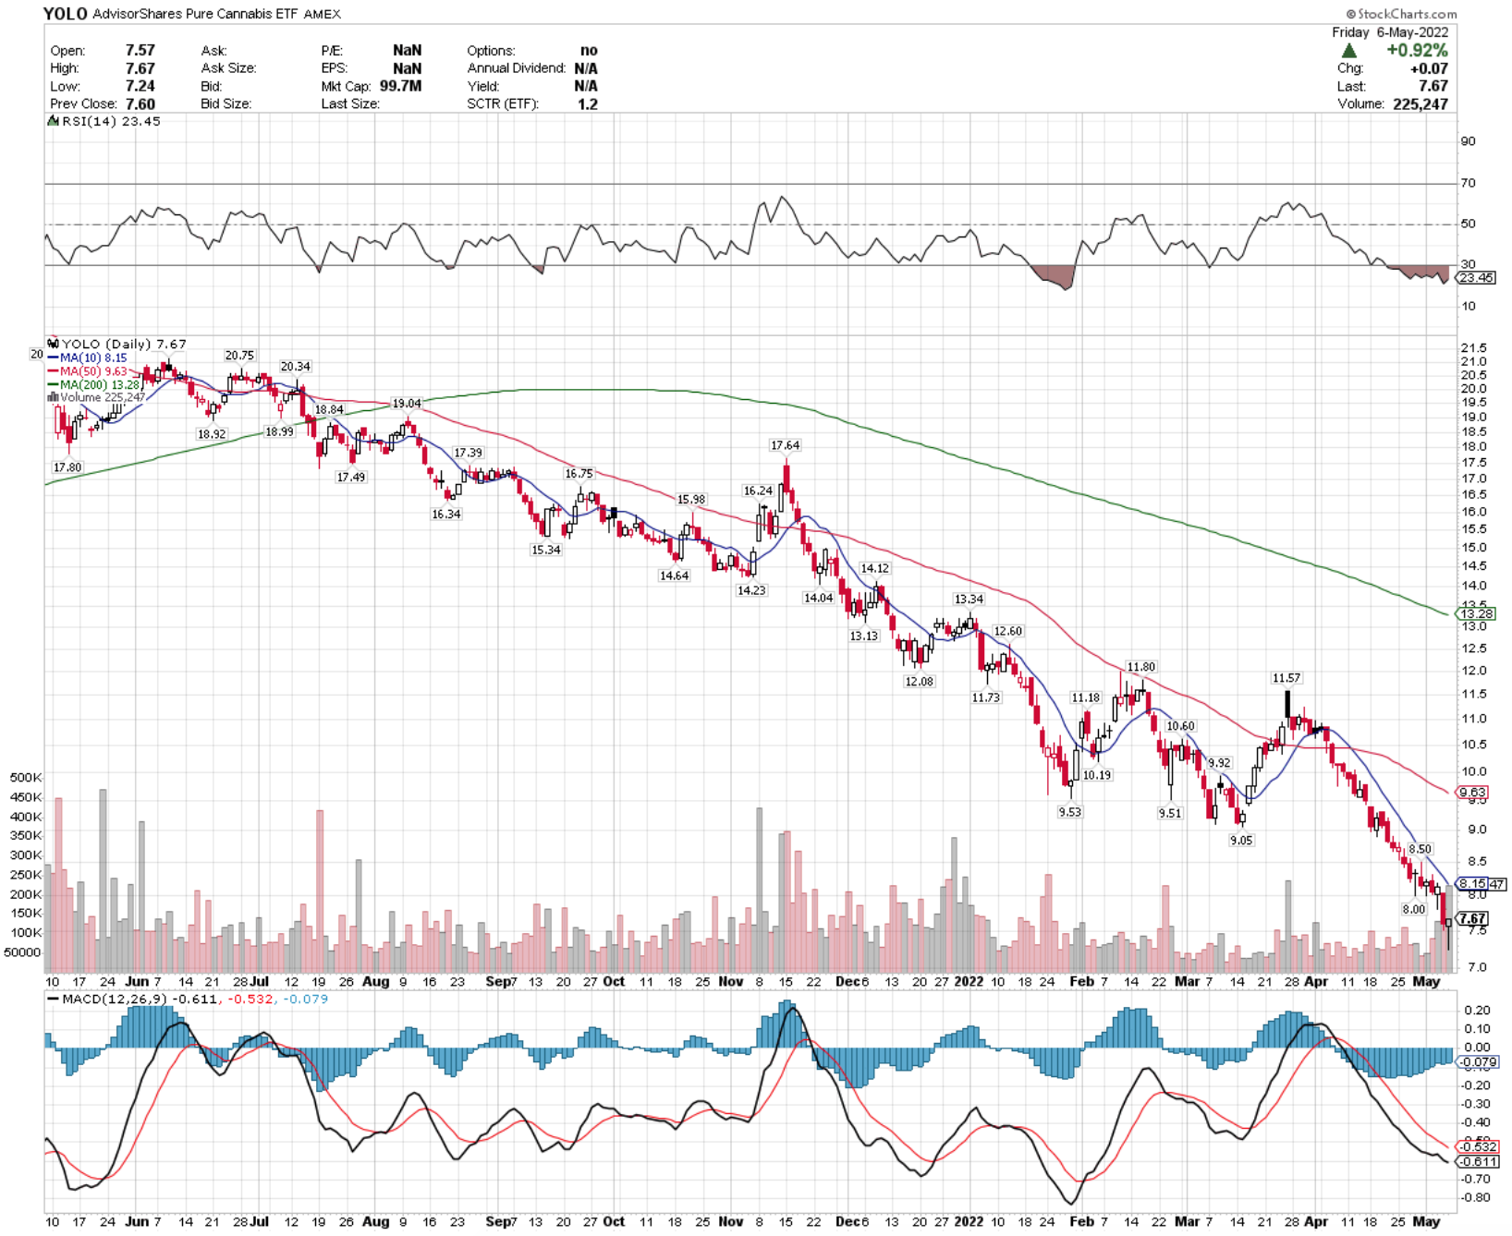Click the 16.75 price annotation
The width and height of the screenshot is (1512, 1236).
pyautogui.click(x=579, y=474)
